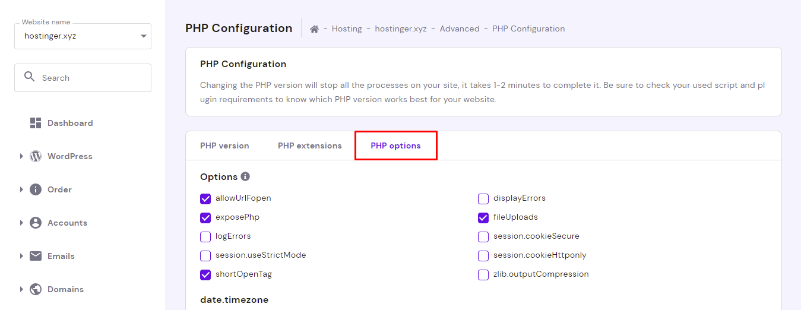Open the Hosting breadcrumb link
801x310 pixels.
pyautogui.click(x=347, y=29)
